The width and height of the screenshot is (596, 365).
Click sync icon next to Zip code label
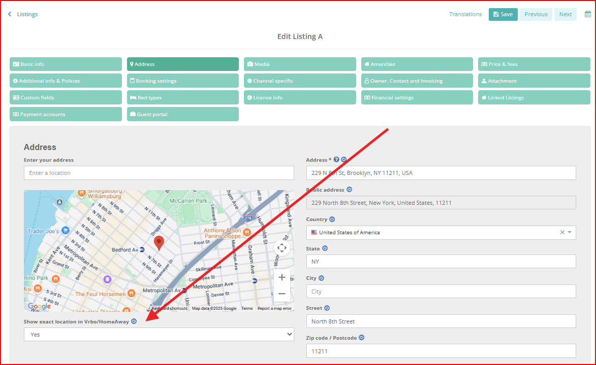(362, 337)
